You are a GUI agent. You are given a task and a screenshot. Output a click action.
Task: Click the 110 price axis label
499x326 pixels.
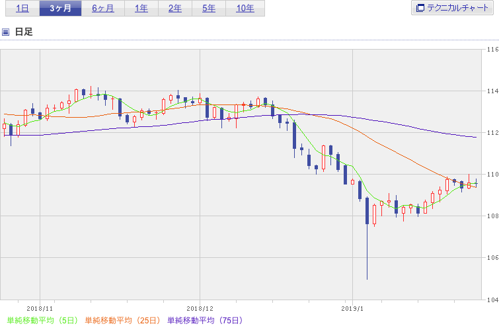492,175
